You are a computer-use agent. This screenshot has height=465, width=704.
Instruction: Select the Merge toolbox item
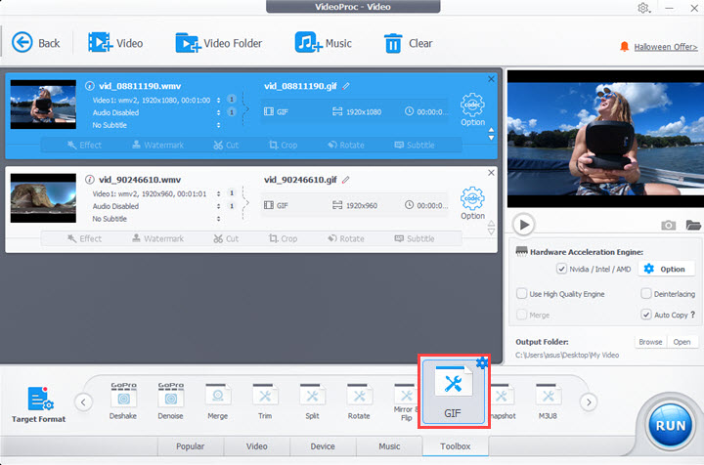tap(218, 401)
